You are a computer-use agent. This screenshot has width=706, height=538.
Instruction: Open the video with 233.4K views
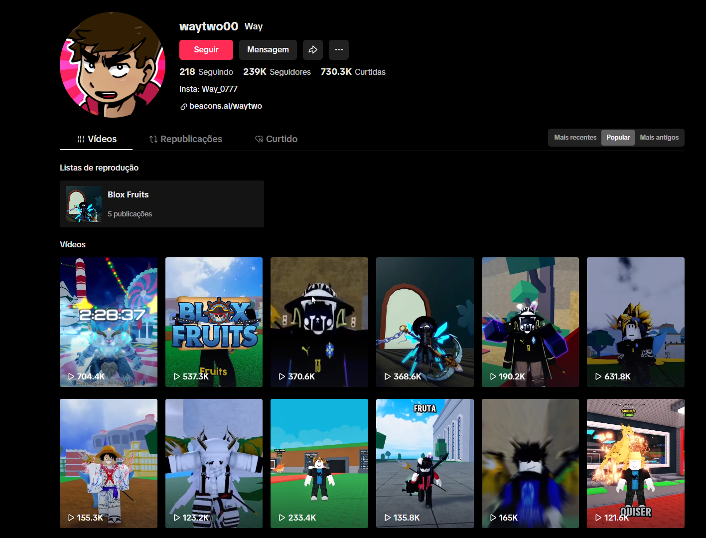pos(319,463)
